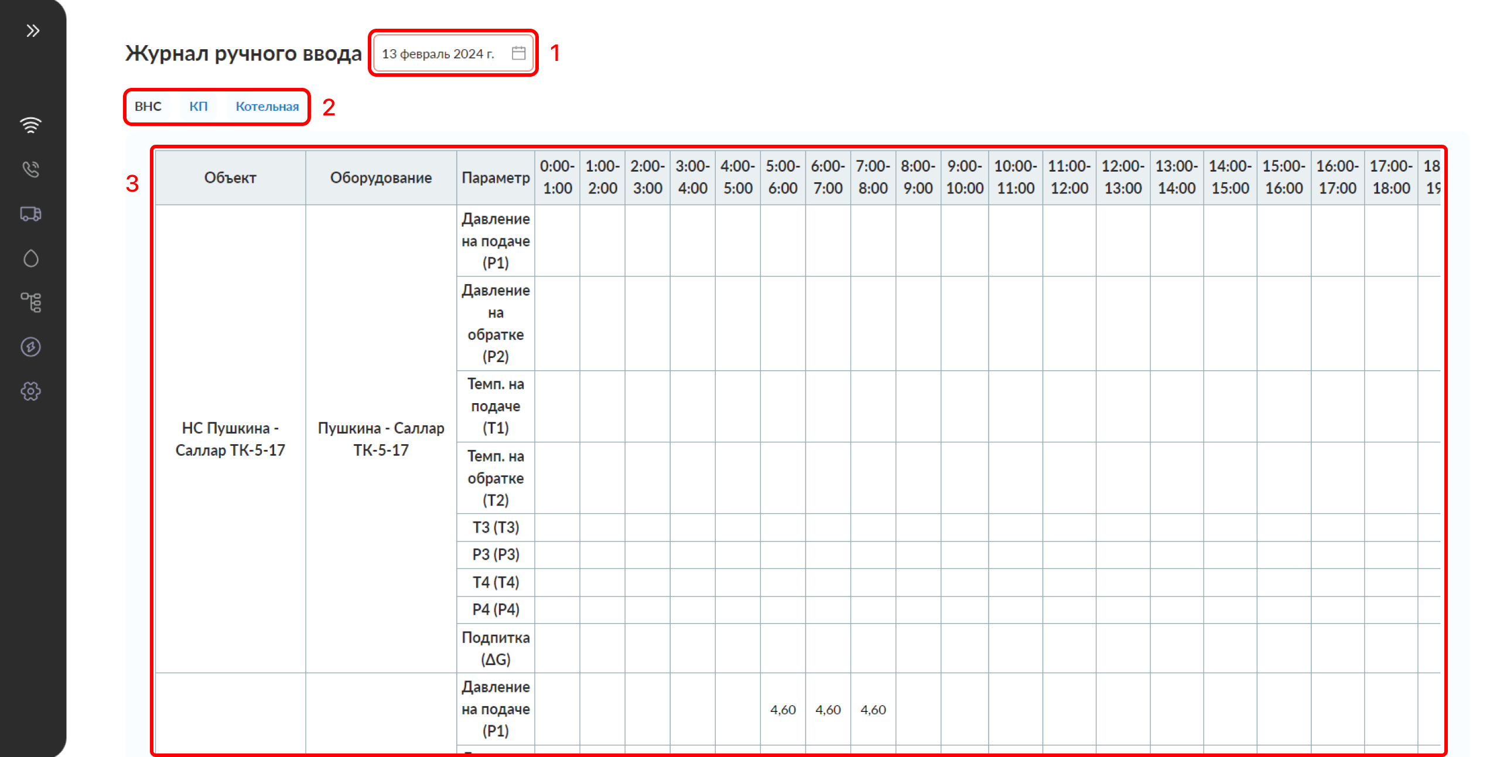Open the settings gear sidebar icon
The image size is (1507, 757).
pyautogui.click(x=31, y=391)
